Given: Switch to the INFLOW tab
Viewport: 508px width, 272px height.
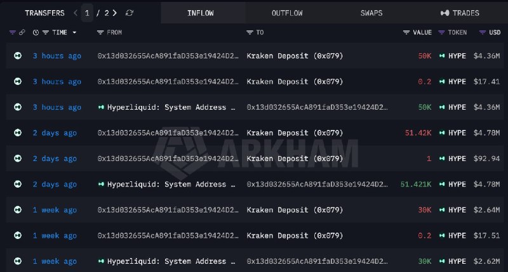Looking at the screenshot, I should (200, 13).
